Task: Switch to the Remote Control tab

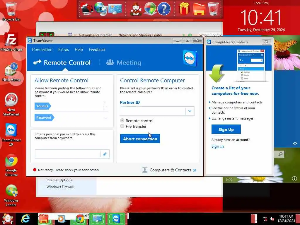Action: tap(62, 63)
